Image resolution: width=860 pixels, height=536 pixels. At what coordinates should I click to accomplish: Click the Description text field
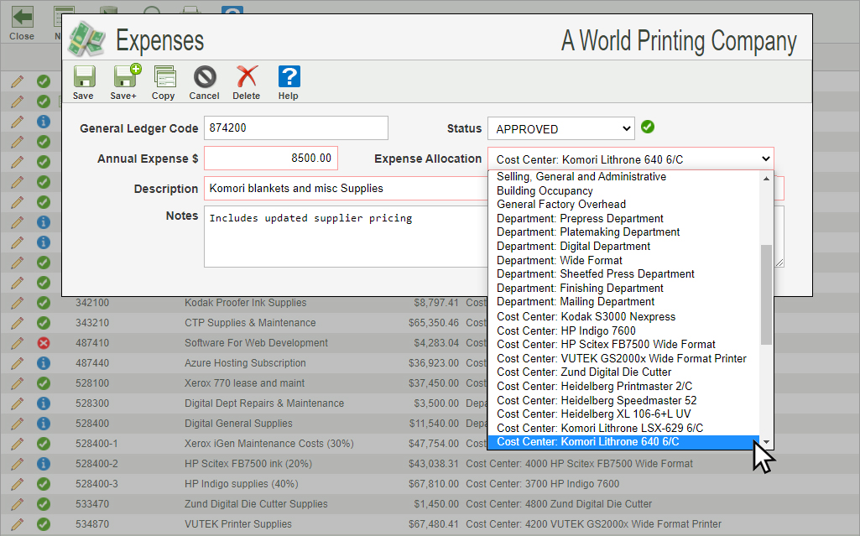click(346, 189)
